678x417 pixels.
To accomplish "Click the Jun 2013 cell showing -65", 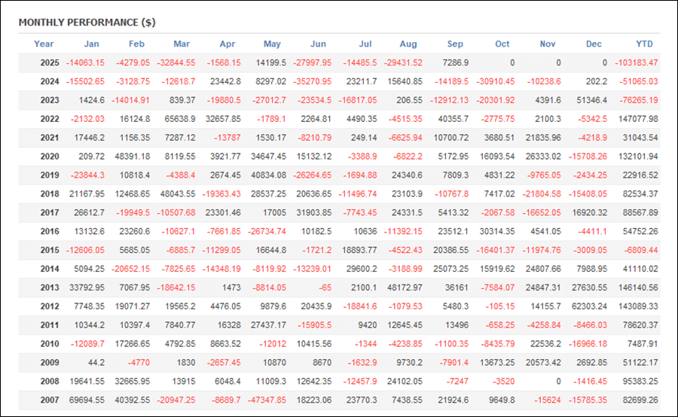I will coord(324,288).
